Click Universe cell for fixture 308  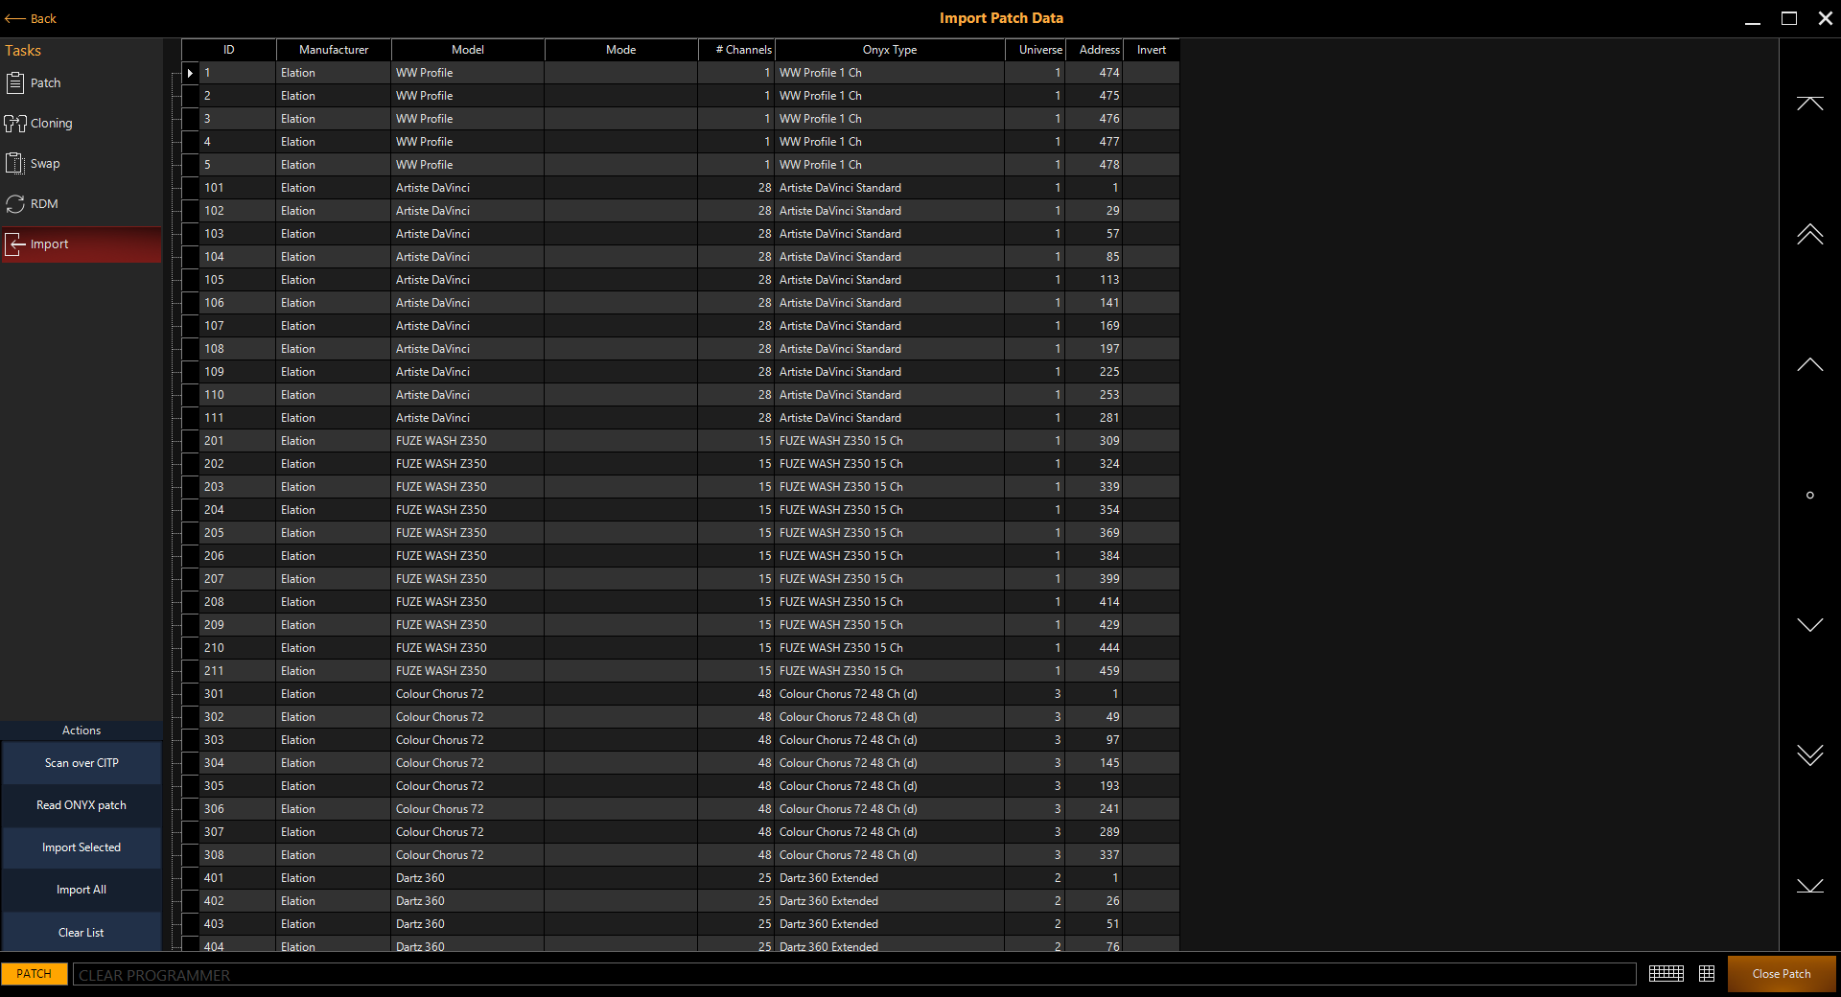[1036, 855]
